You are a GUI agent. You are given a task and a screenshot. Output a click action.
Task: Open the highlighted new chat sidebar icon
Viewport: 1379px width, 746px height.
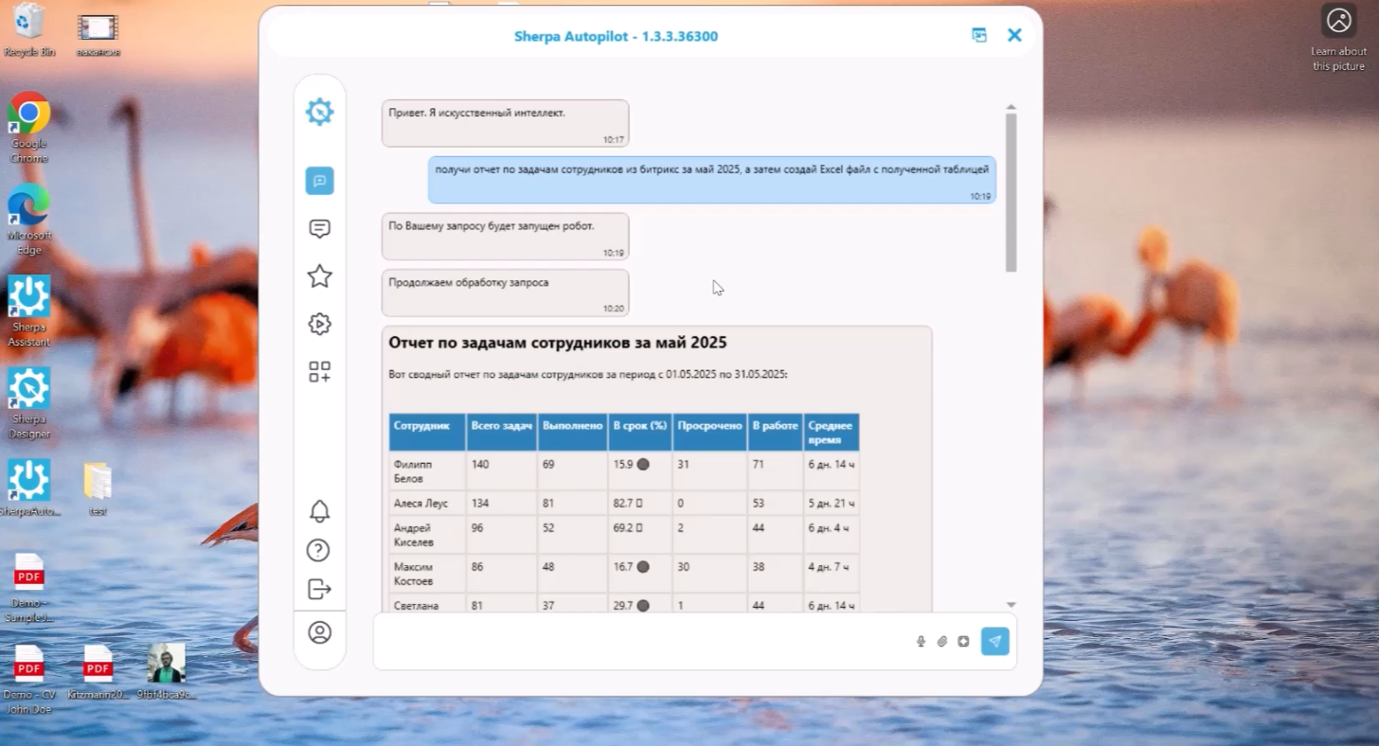pos(320,181)
